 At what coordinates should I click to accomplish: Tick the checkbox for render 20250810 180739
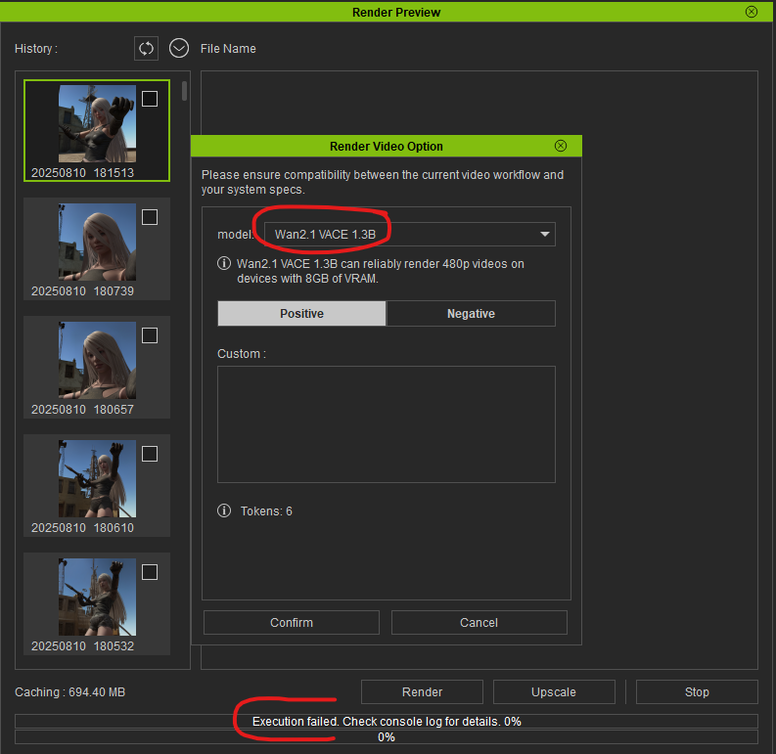click(150, 217)
